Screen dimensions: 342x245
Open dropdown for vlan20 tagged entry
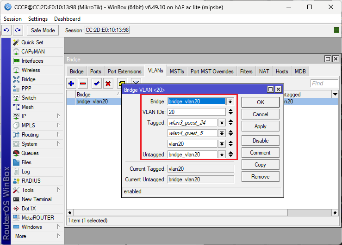(x=222, y=143)
